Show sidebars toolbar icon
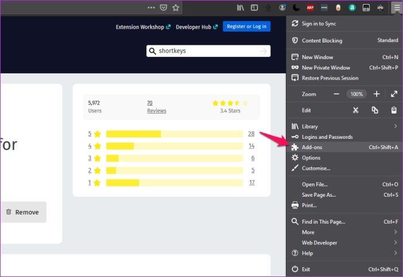The height and width of the screenshot is (277, 403). point(254,7)
